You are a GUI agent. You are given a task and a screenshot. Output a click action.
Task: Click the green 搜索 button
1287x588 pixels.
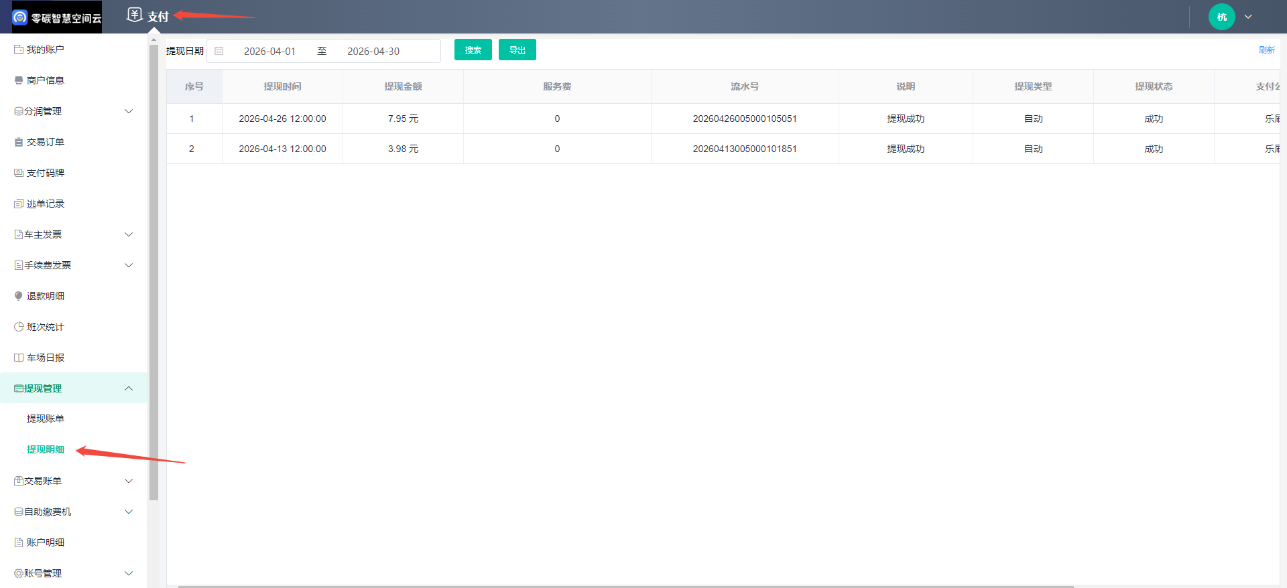(473, 50)
